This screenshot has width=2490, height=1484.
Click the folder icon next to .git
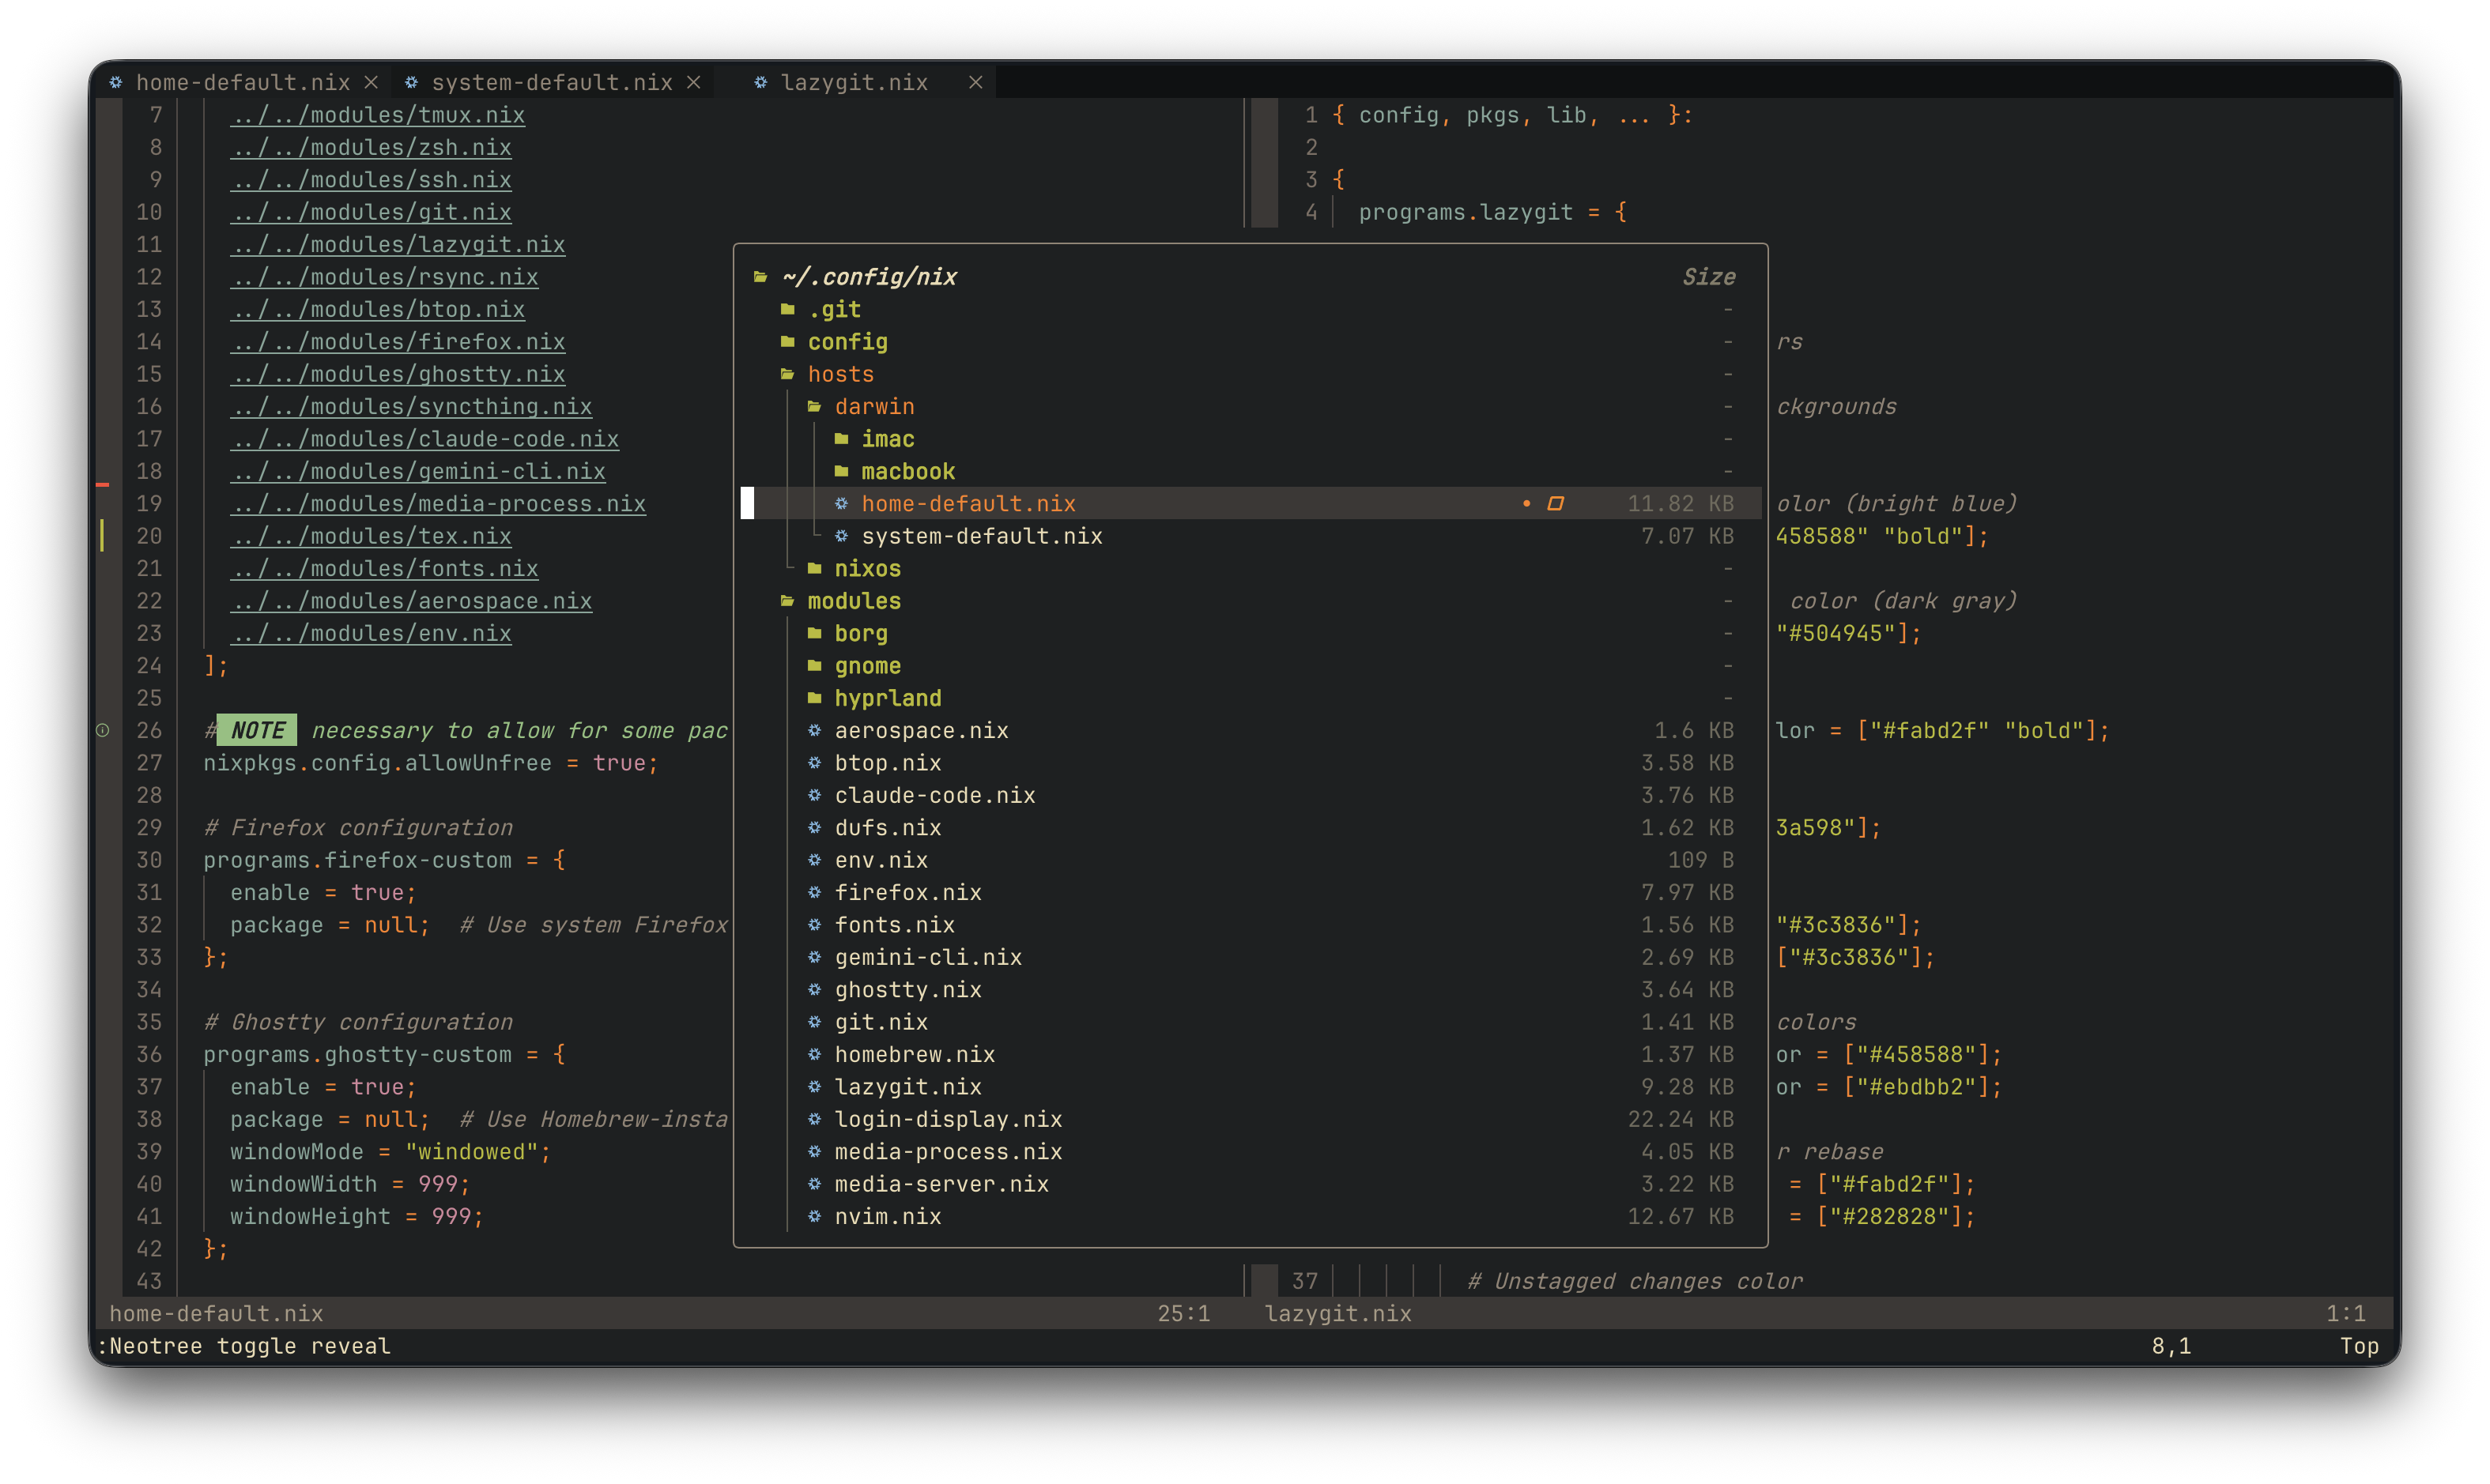click(790, 309)
